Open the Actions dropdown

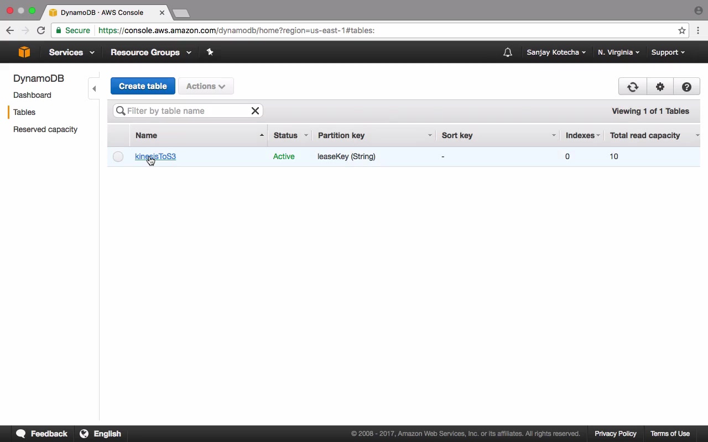[x=206, y=86]
